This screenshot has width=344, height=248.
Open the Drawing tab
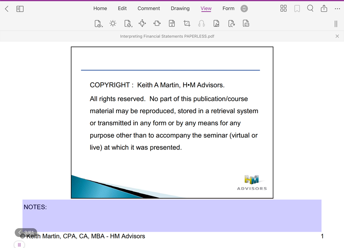tap(180, 9)
